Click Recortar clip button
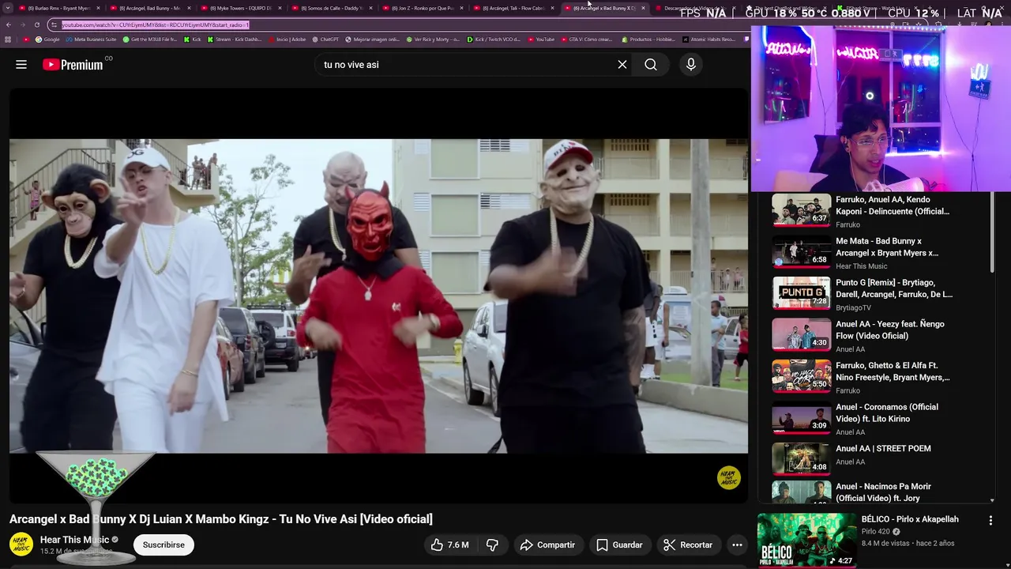The image size is (1011, 569). 688,545
